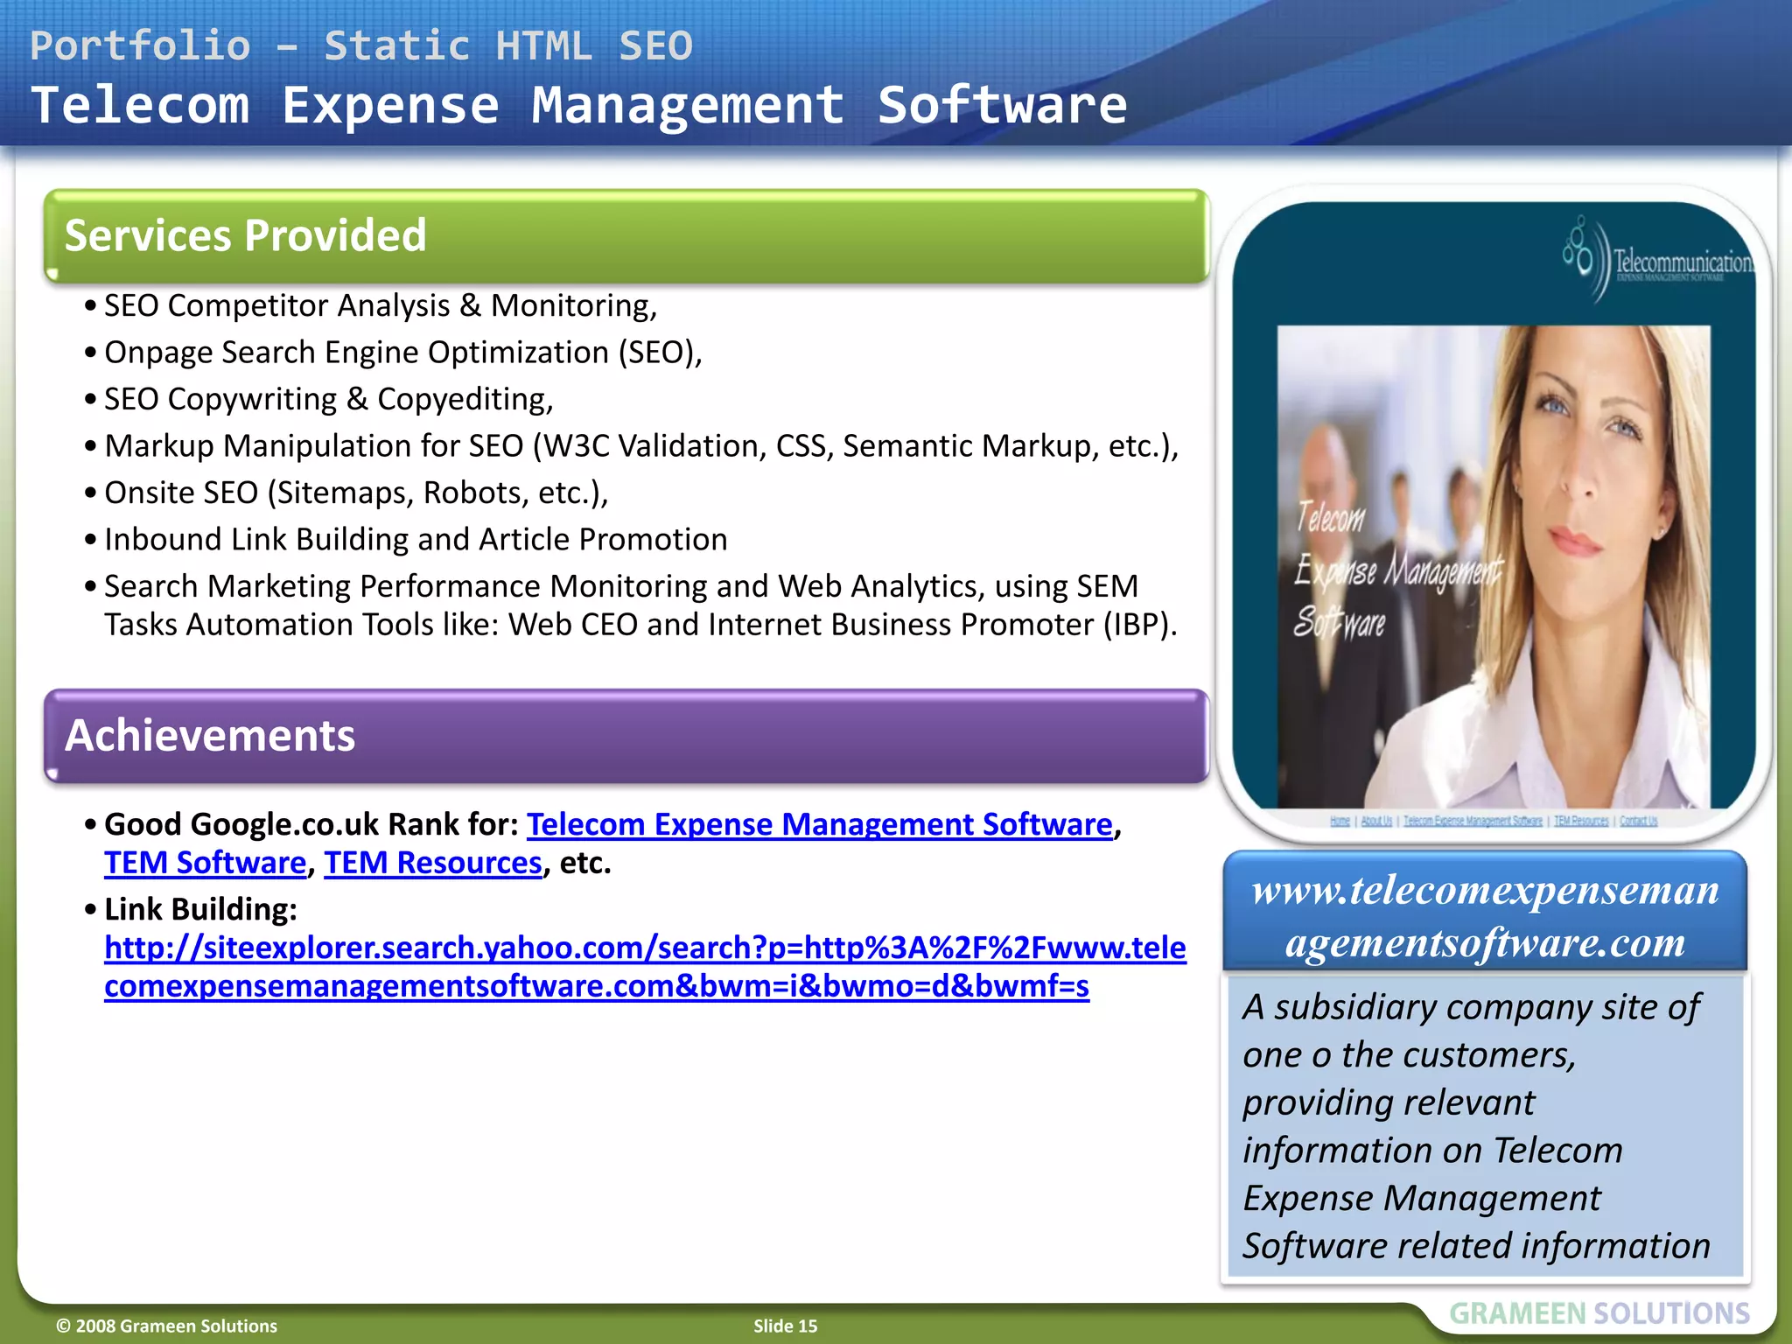Image resolution: width=1792 pixels, height=1344 pixels.
Task: Click the 'Slide 15' footer label
Action: 785,1326
